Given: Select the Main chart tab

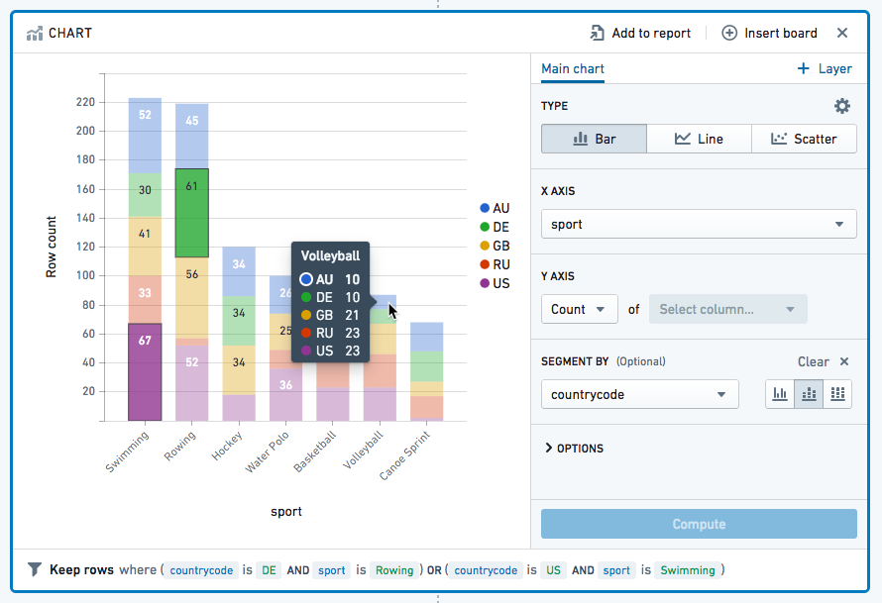Looking at the screenshot, I should coord(573,68).
